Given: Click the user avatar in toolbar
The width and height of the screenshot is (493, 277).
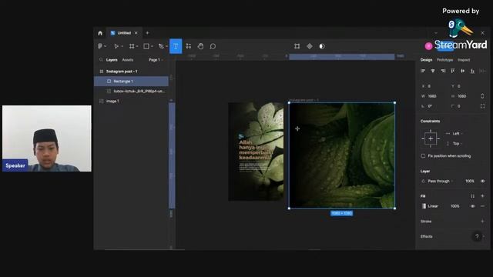Looking at the screenshot, I should pyautogui.click(x=428, y=46).
